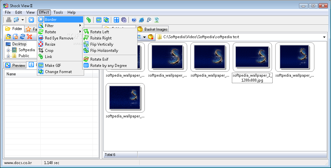Click the add-to-favorites star icon in the folder panel
The image size is (331, 168).
pos(15,37)
